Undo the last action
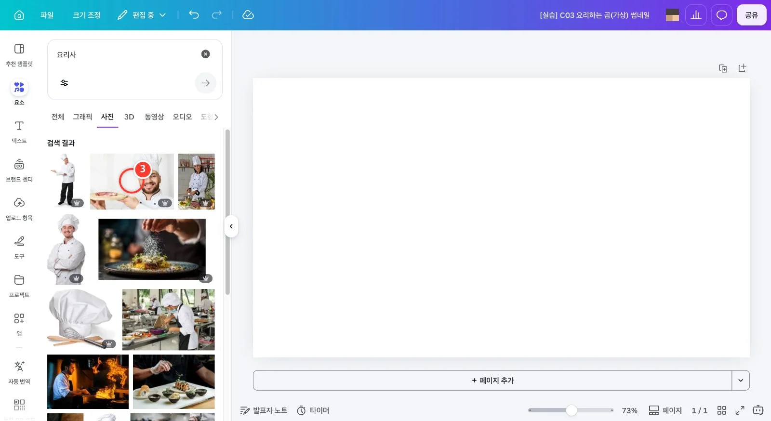 [194, 15]
